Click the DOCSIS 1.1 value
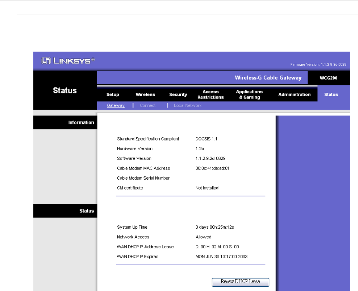Image resolution: width=358 pixels, height=291 pixels. [x=206, y=139]
